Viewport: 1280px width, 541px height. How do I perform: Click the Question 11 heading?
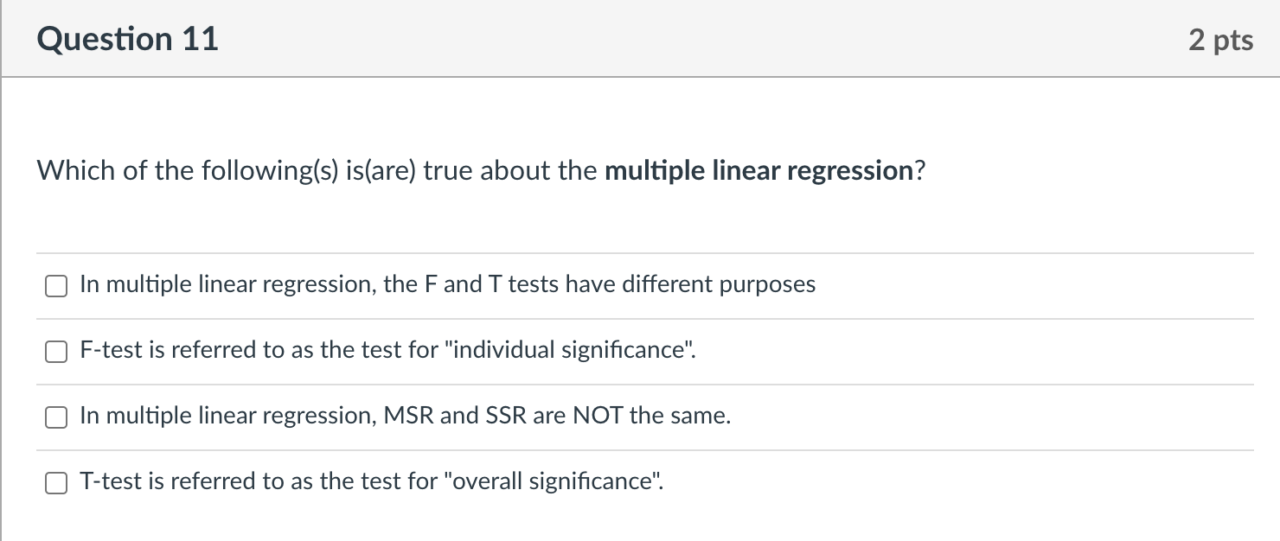128,40
